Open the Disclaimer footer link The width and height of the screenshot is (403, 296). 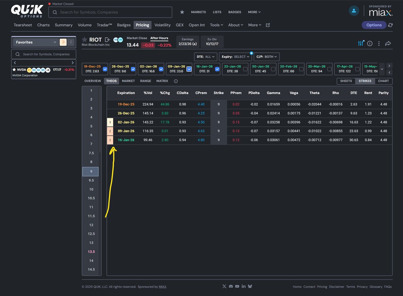[337, 287]
